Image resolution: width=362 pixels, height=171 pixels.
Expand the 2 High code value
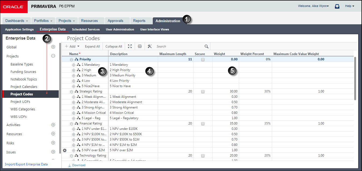coord(74,70)
